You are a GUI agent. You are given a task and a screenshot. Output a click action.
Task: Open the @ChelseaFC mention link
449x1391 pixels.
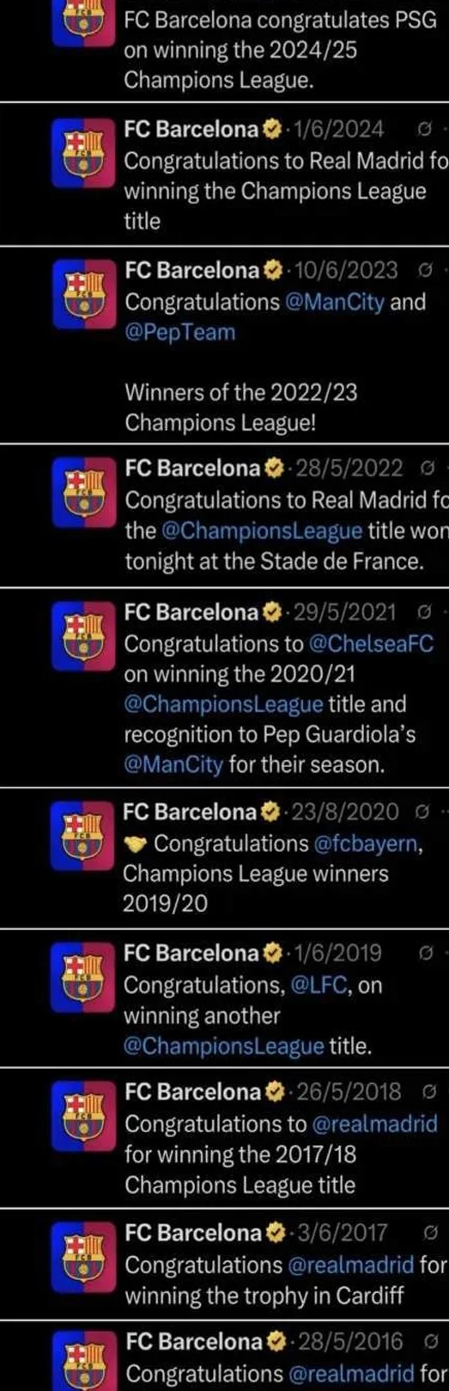[371, 644]
